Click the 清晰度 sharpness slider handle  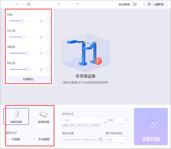point(27,53)
